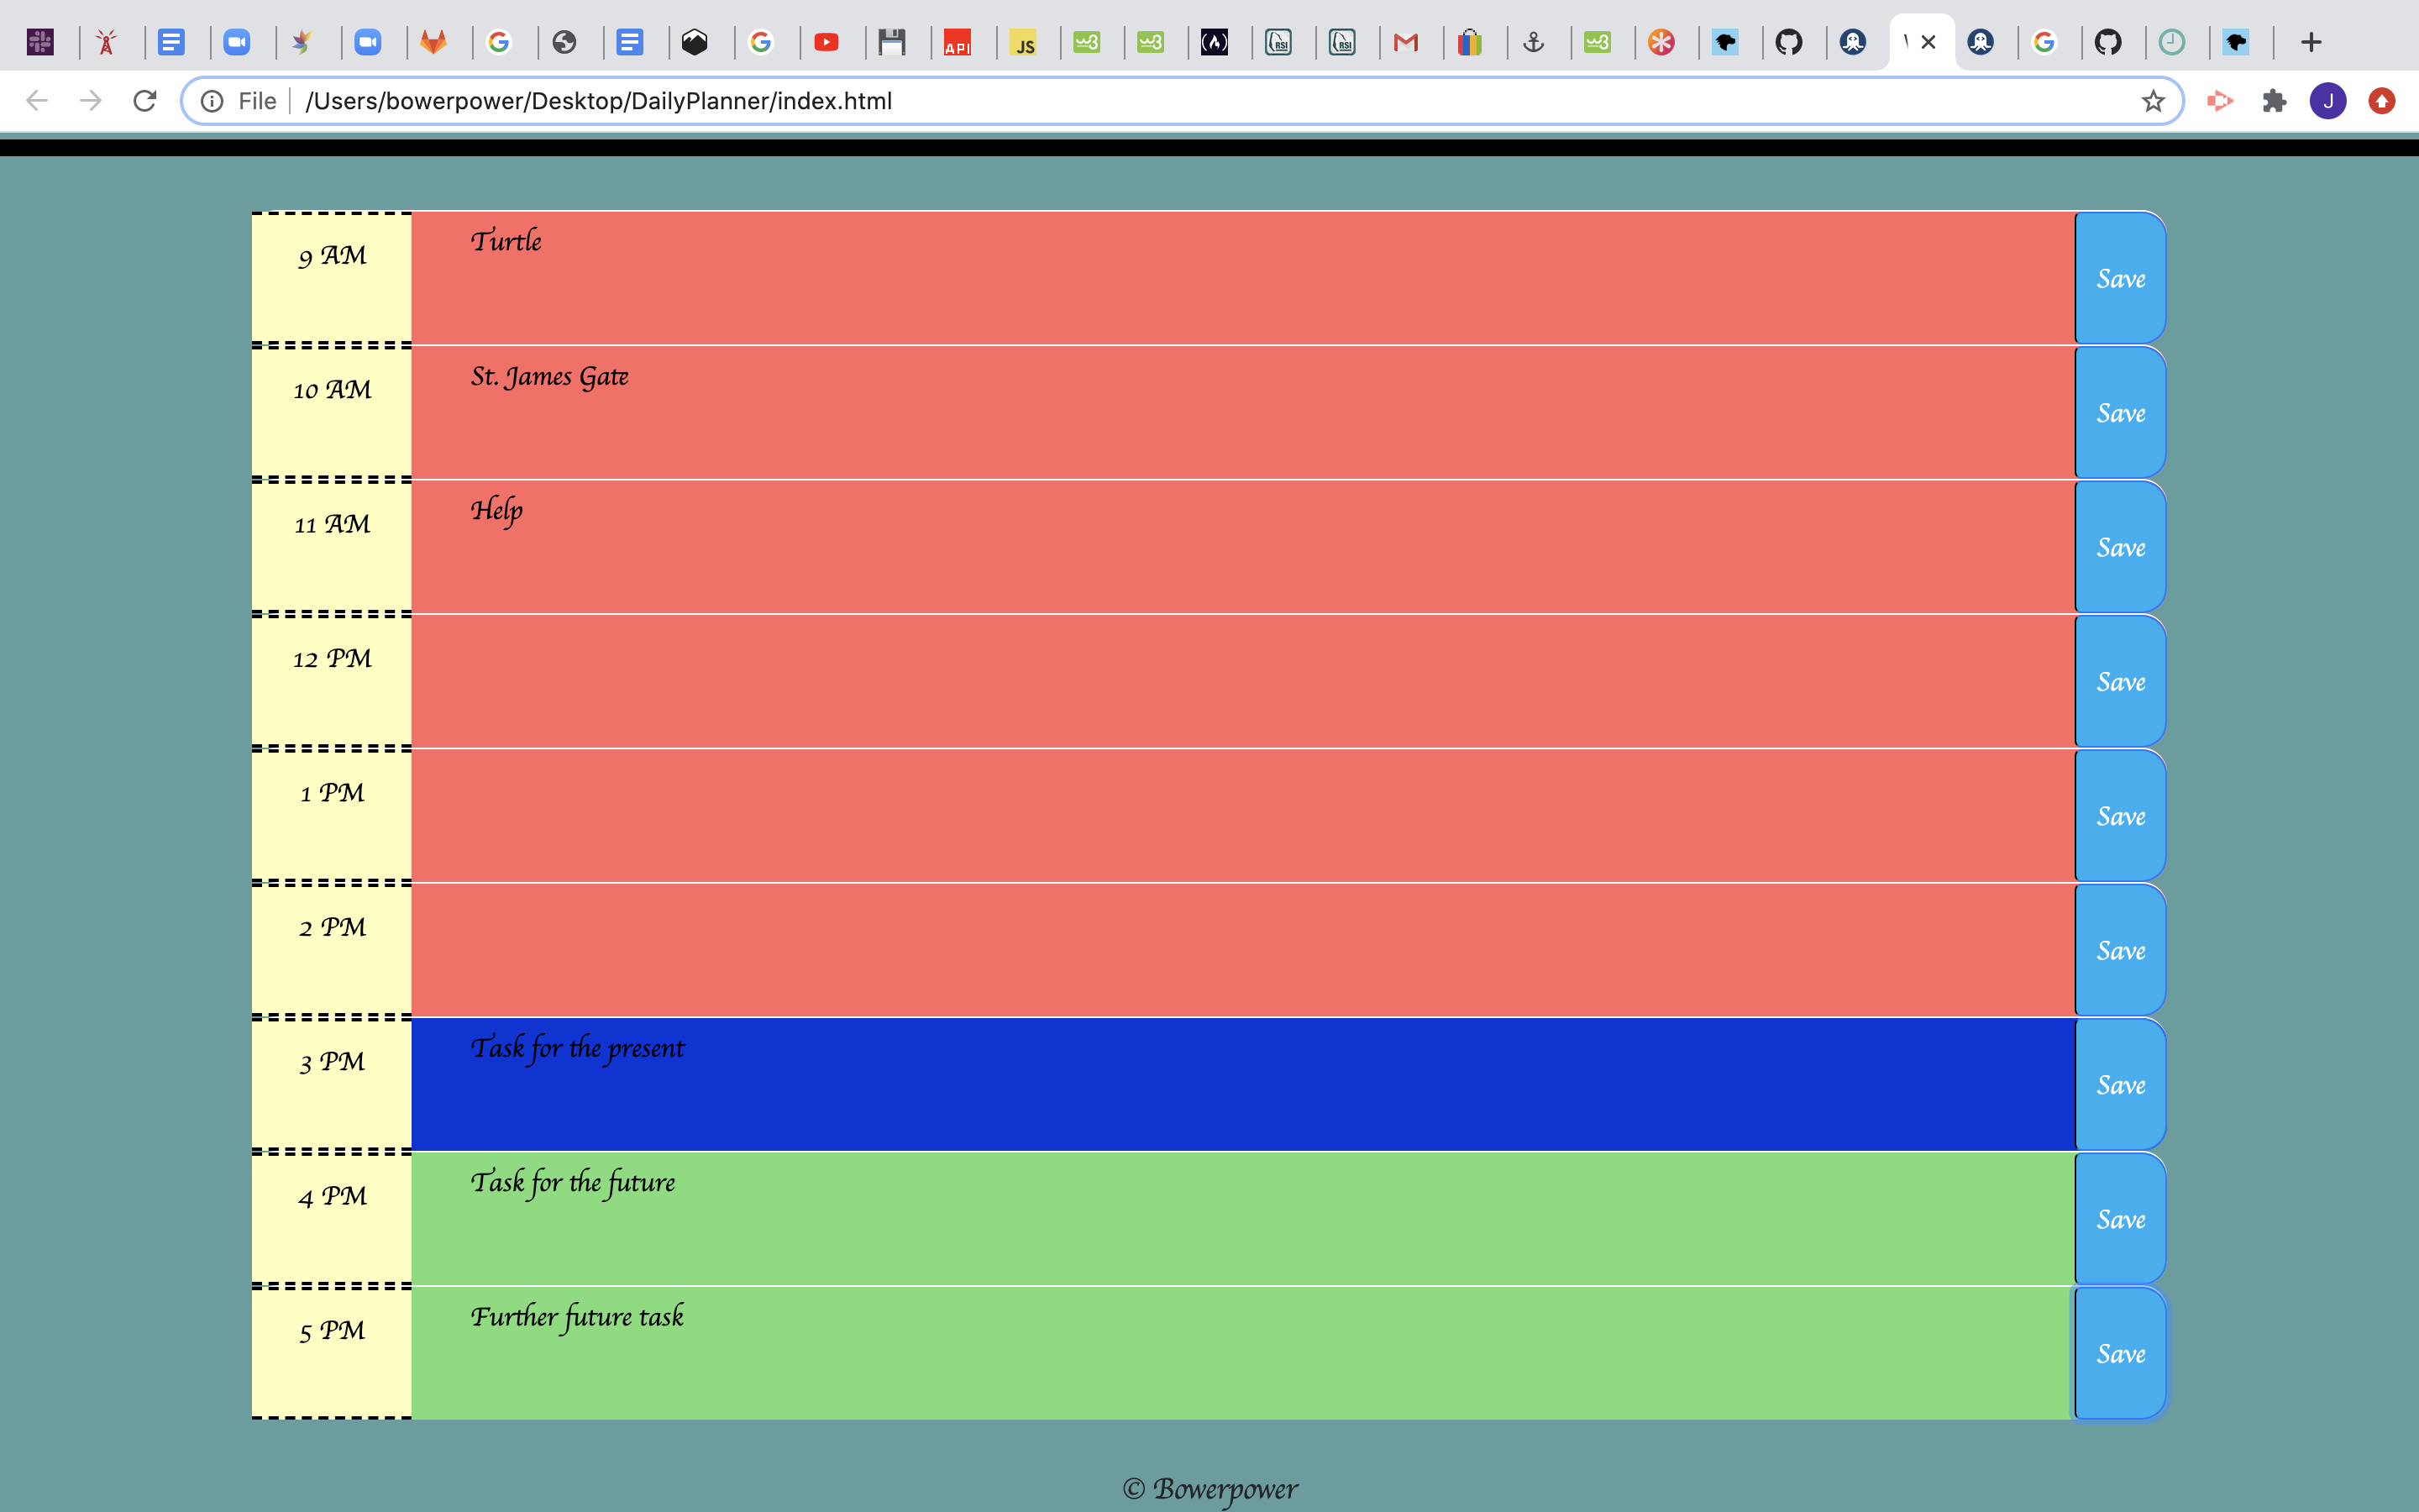Save the 9 AM Turtle task
The height and width of the screenshot is (1512, 2419).
pyautogui.click(x=2120, y=279)
